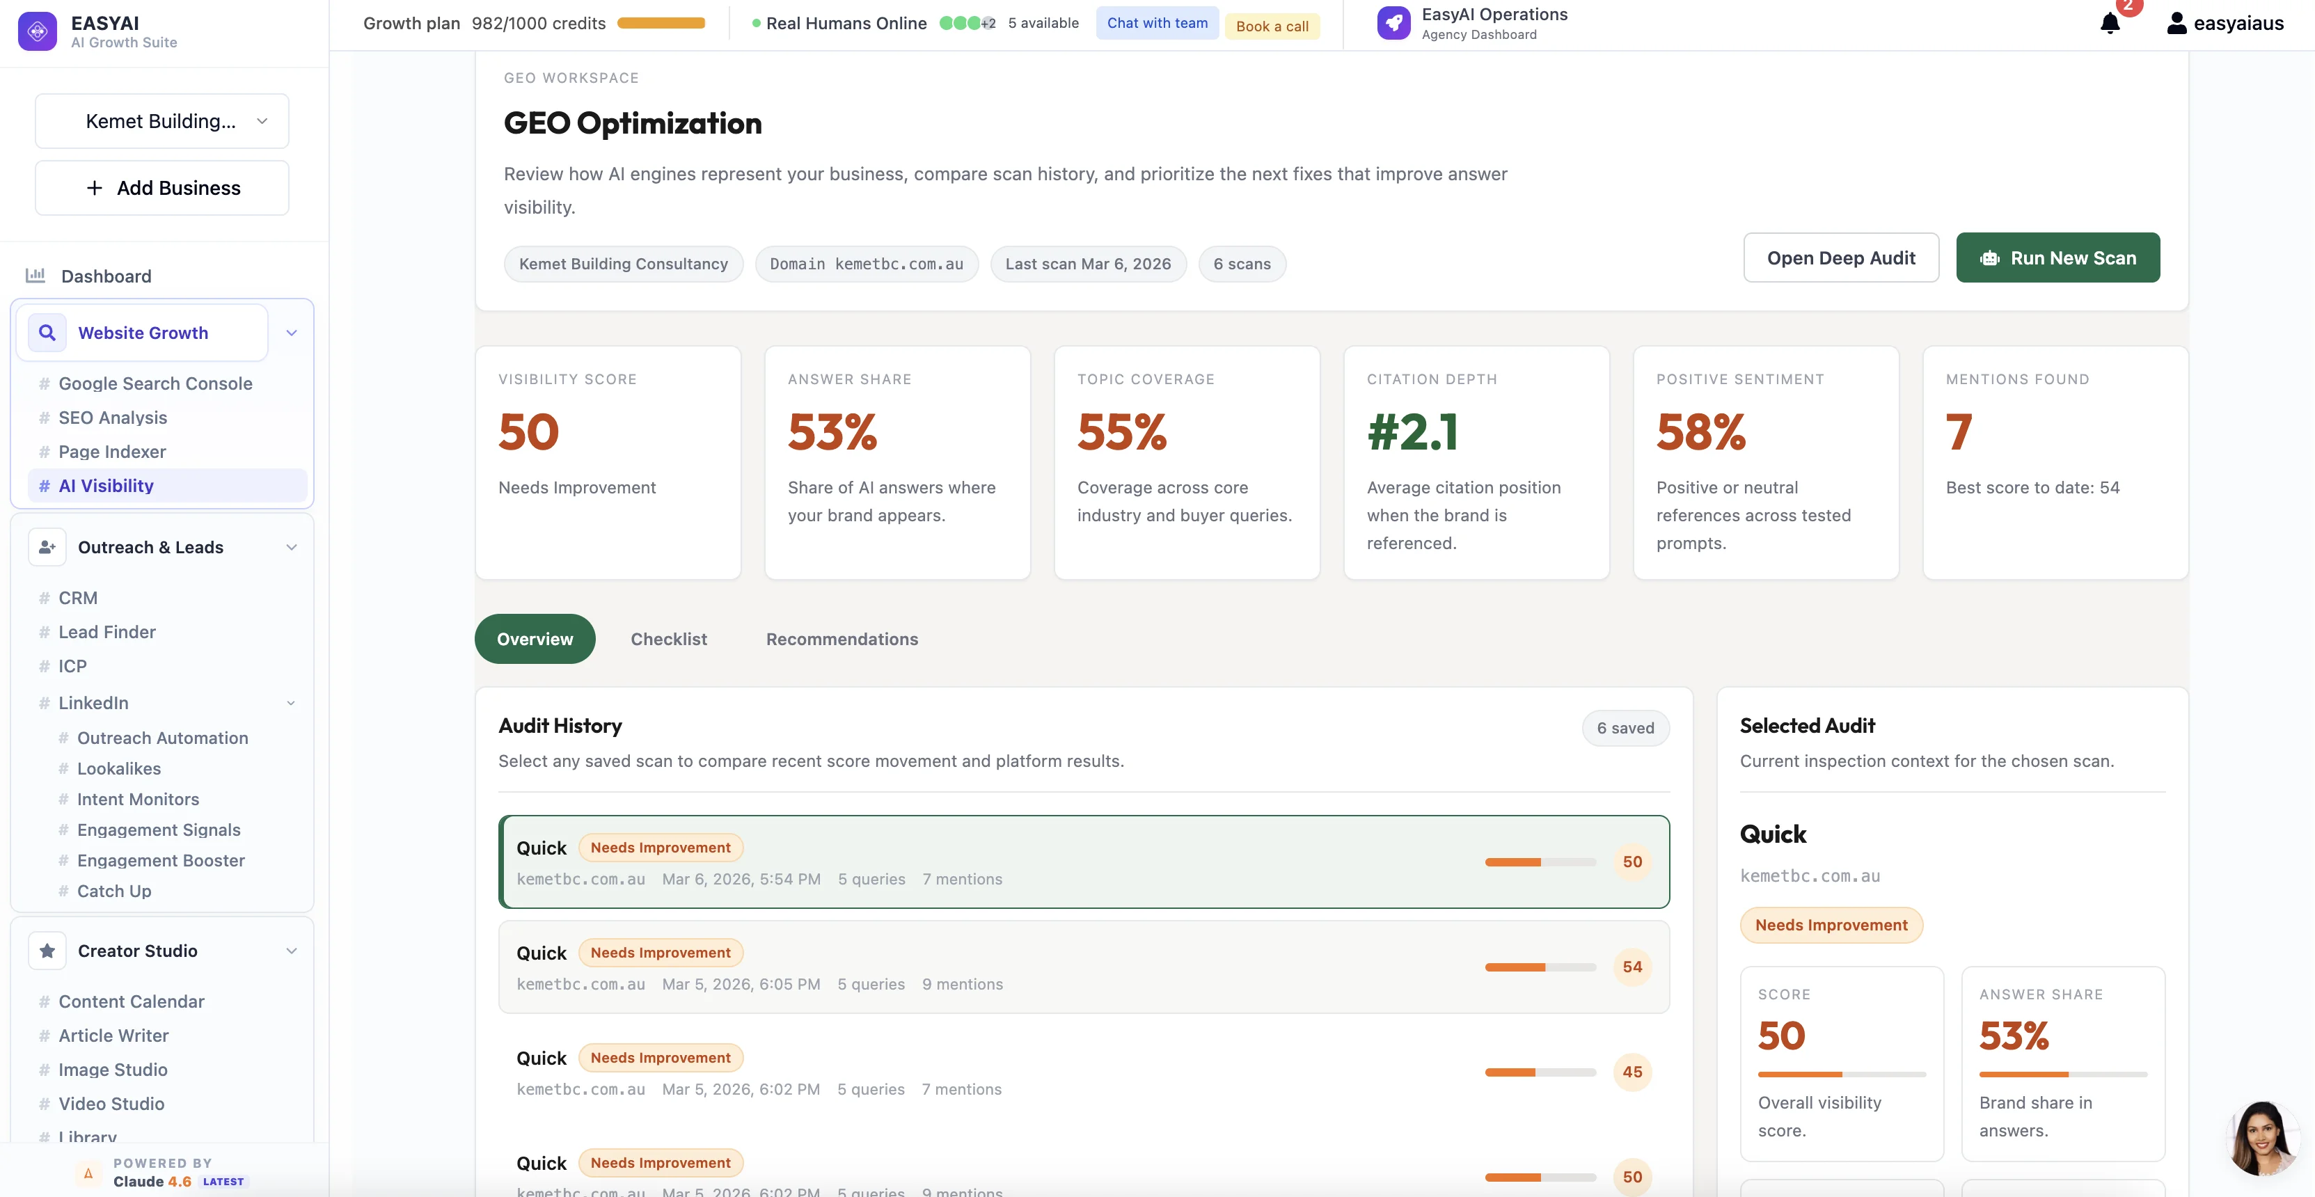Open Page Indexer in sidebar
This screenshot has width=2315, height=1197.
pos(112,452)
